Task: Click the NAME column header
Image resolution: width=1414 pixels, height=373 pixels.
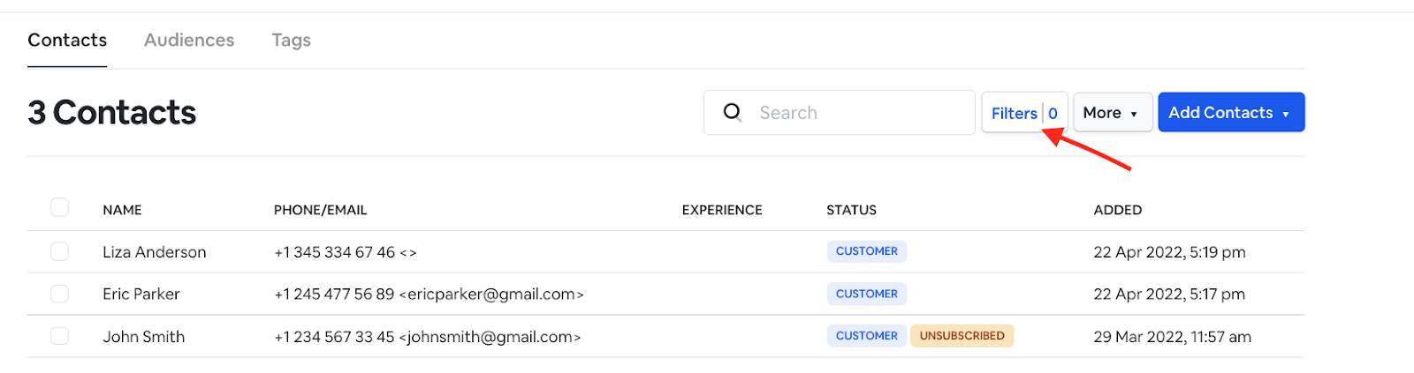Action: [122, 210]
